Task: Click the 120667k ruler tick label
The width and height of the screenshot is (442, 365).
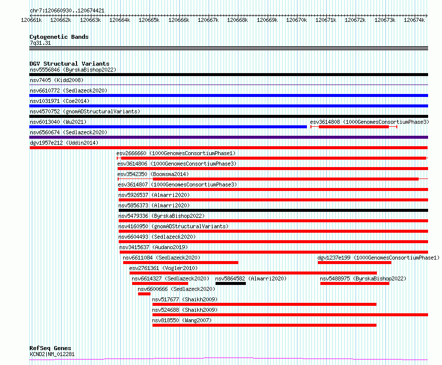Action: click(x=208, y=20)
